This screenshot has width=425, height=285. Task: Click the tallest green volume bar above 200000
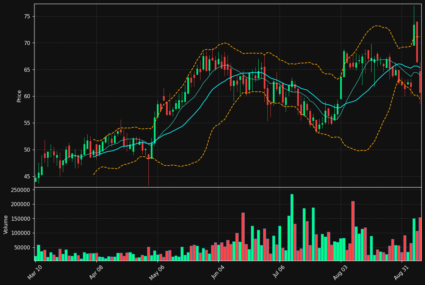click(292, 227)
